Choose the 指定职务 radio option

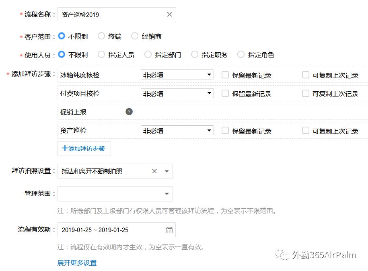[195, 54]
